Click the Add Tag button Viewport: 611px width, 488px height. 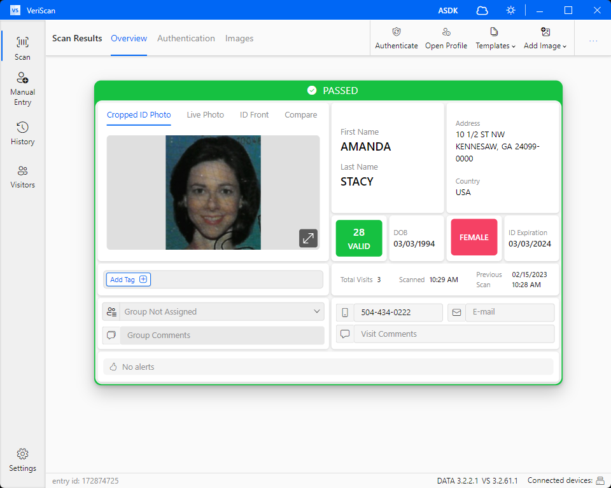[x=128, y=280]
